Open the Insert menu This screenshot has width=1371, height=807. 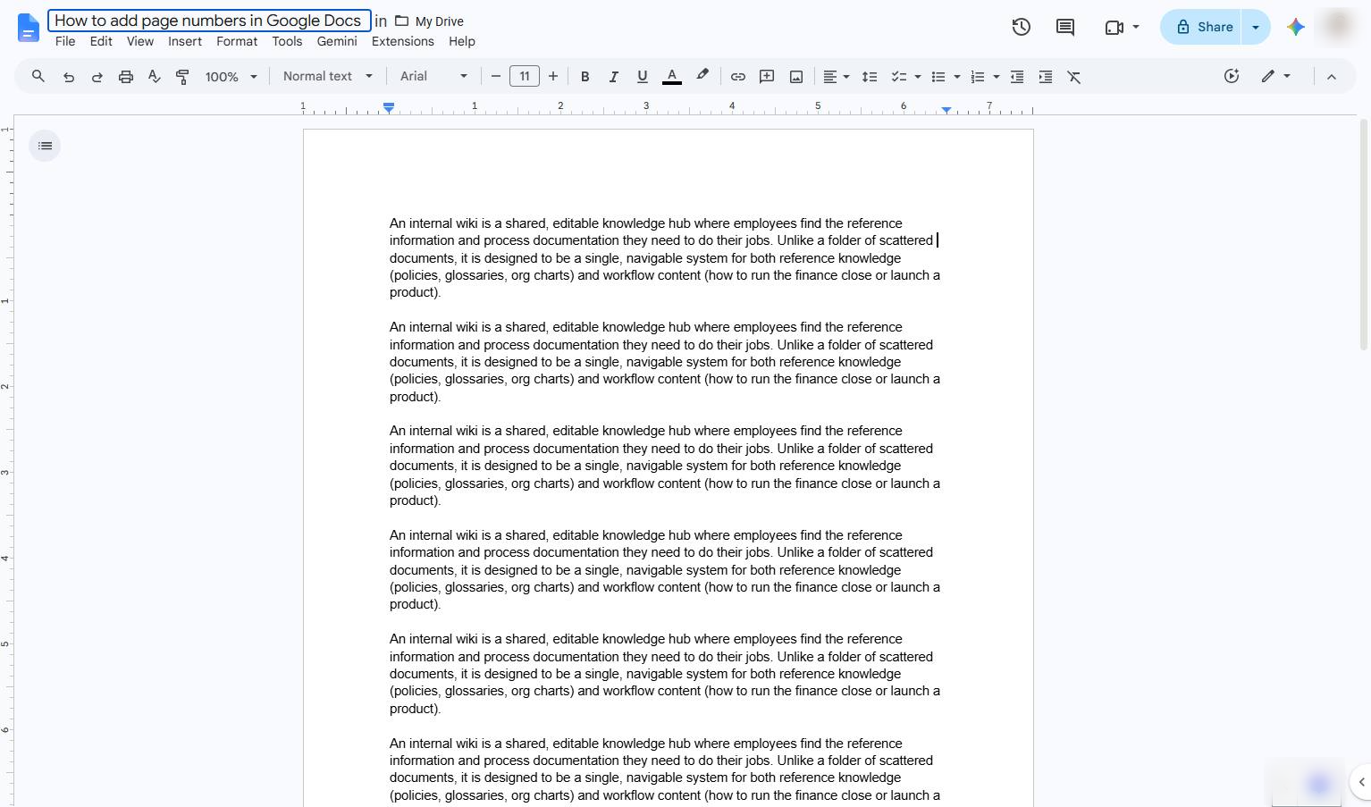click(x=185, y=41)
